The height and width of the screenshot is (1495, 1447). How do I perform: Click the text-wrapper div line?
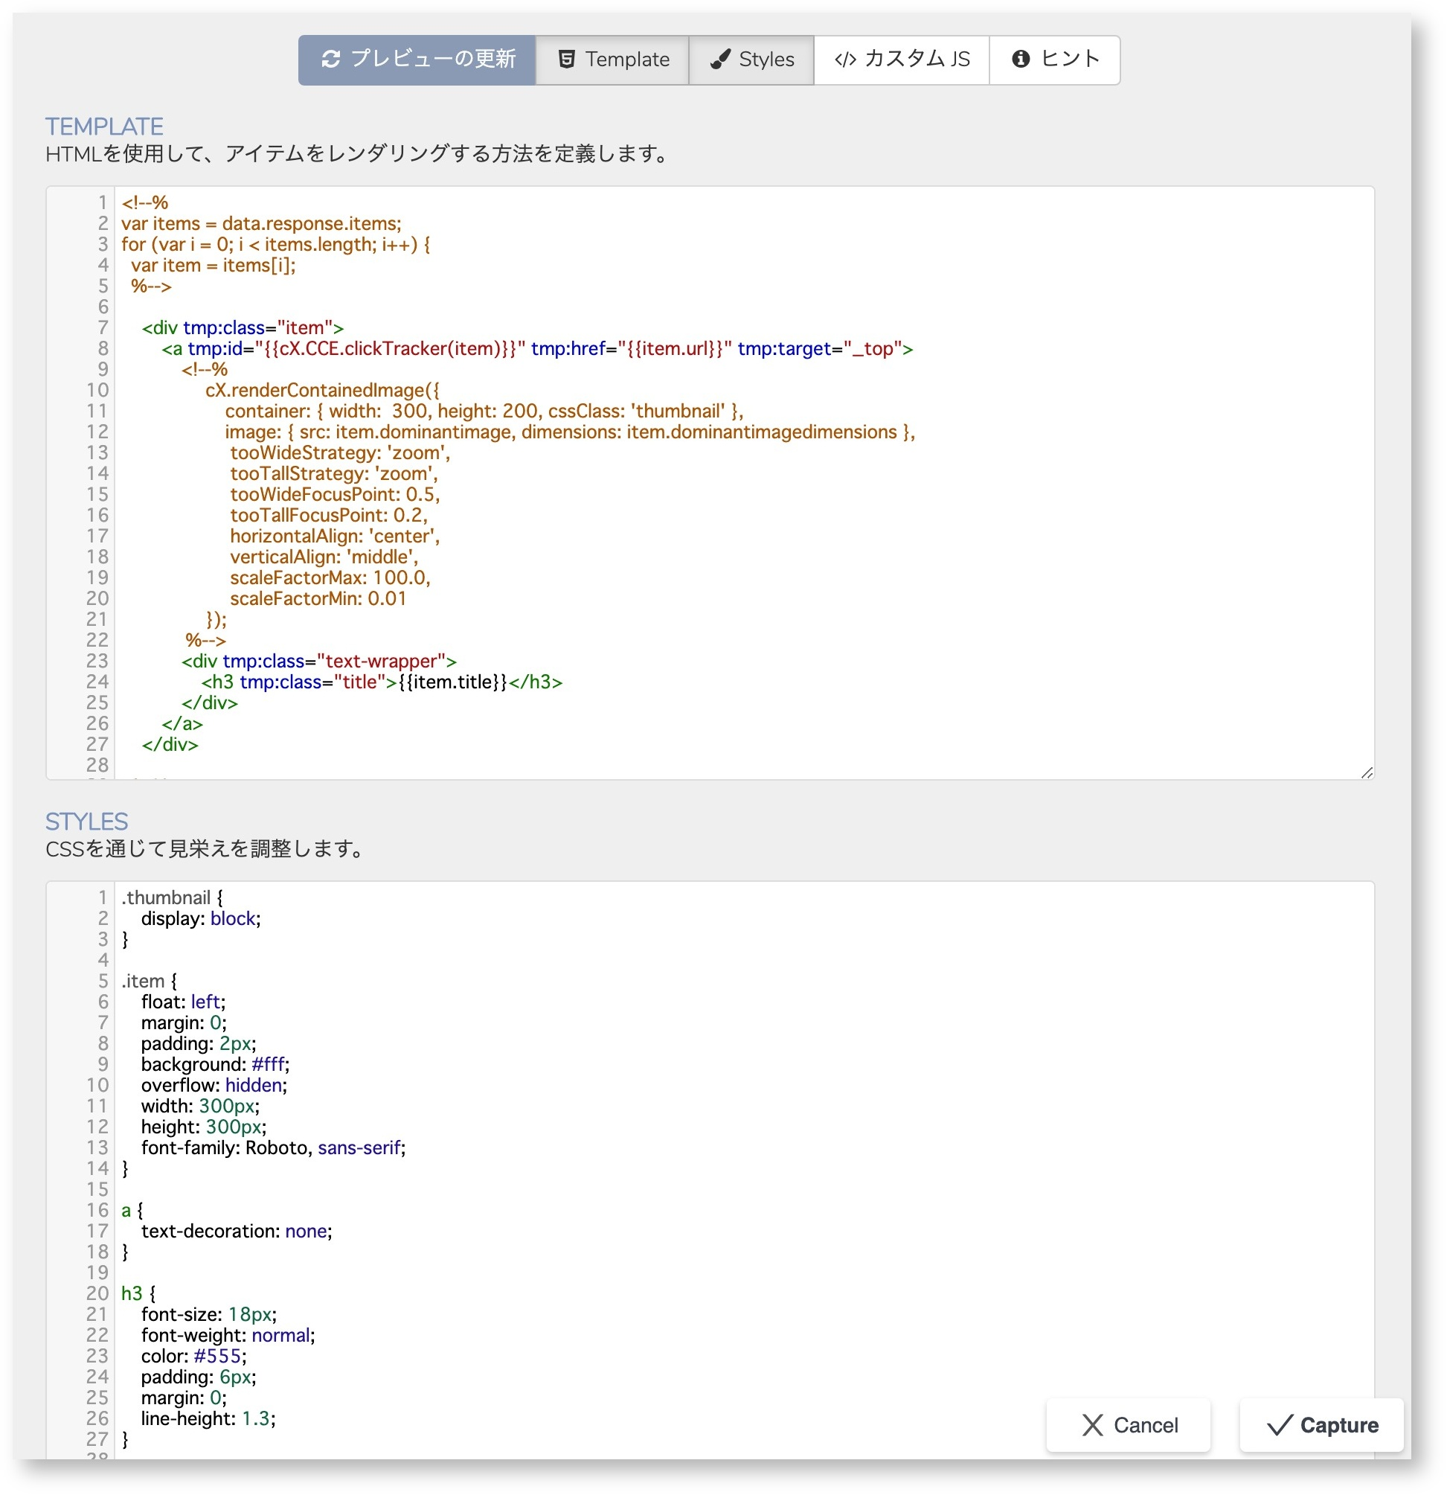click(x=318, y=661)
